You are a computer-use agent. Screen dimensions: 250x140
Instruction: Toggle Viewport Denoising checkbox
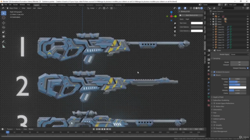pos(248,68)
